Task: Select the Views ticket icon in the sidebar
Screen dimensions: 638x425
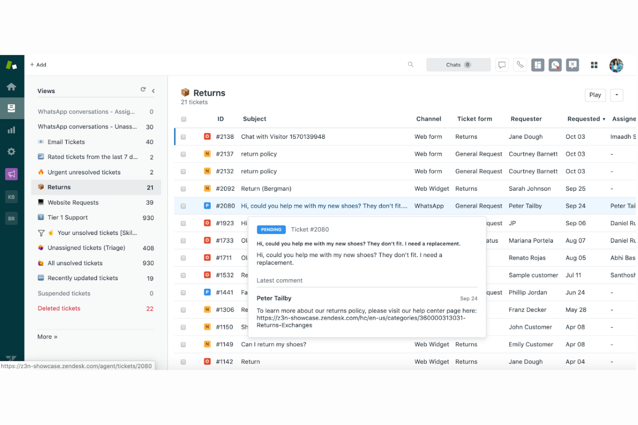Action: (x=12, y=108)
